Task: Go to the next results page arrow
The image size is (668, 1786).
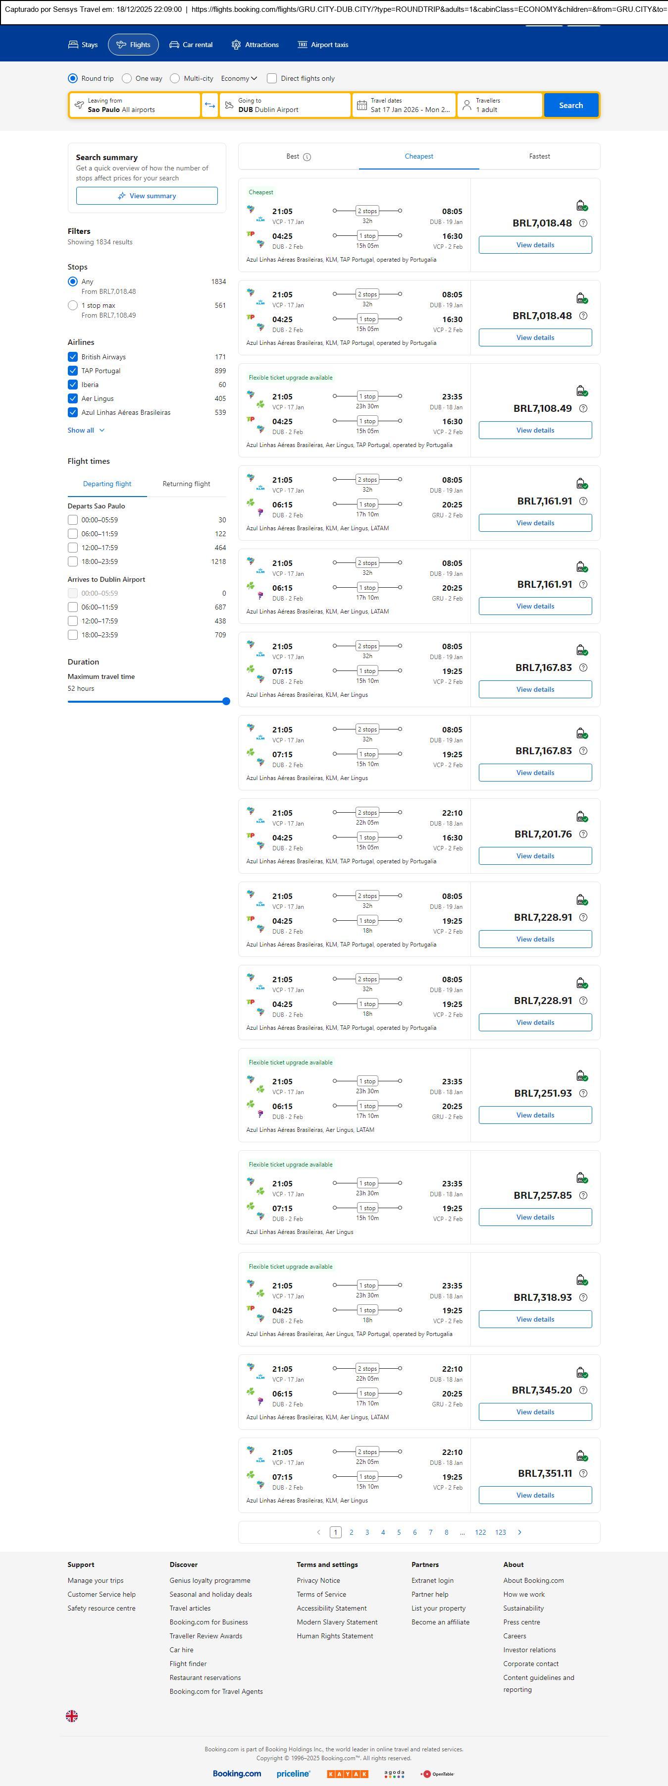Action: pyautogui.click(x=520, y=1532)
